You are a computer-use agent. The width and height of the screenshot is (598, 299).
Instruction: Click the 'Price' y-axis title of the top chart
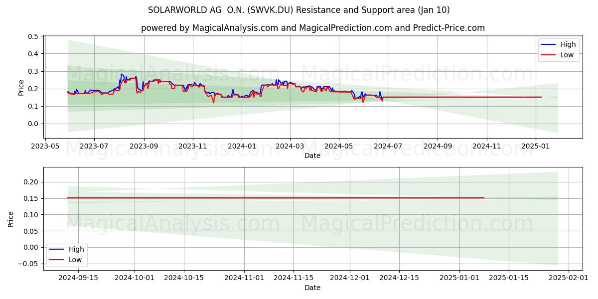(21, 87)
